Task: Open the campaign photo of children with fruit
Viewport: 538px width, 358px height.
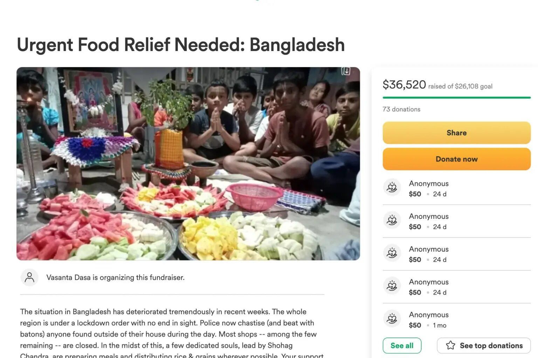Action: 188,164
